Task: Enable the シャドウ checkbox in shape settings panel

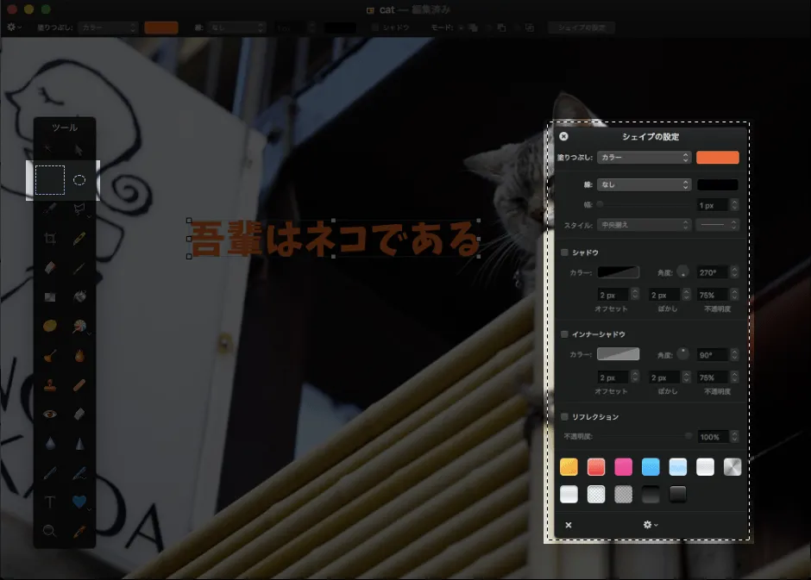Action: pos(564,252)
